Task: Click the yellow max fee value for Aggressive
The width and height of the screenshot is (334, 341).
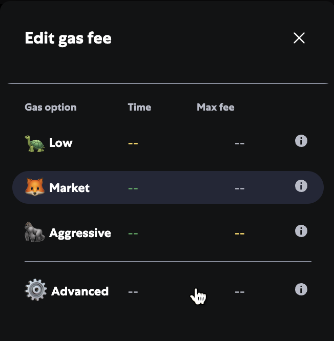Action: 240,233
